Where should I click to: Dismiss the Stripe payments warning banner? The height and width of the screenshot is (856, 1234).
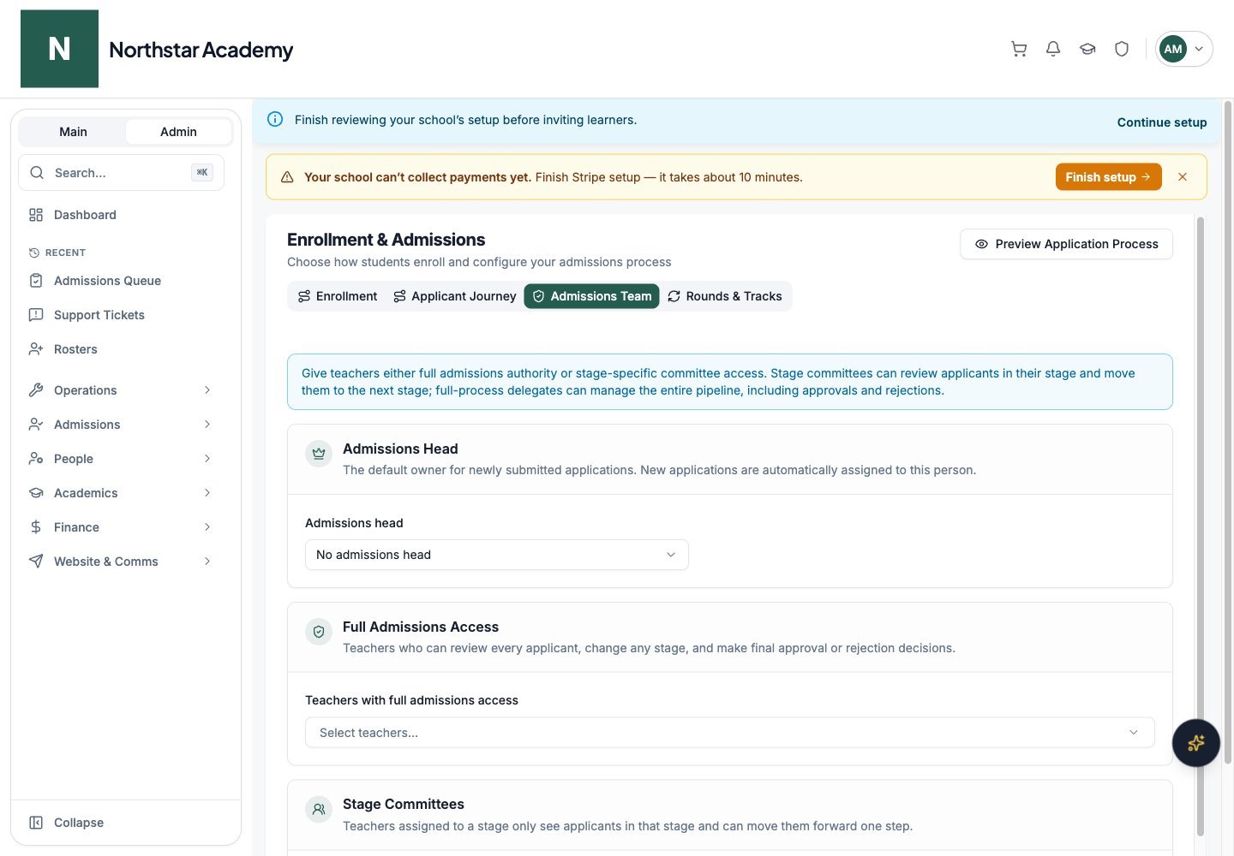pos(1183,177)
